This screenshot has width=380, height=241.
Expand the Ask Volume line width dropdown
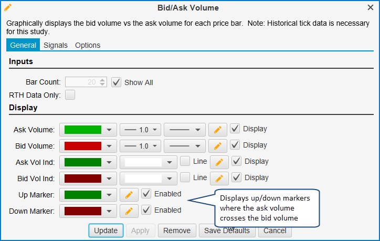(140, 130)
